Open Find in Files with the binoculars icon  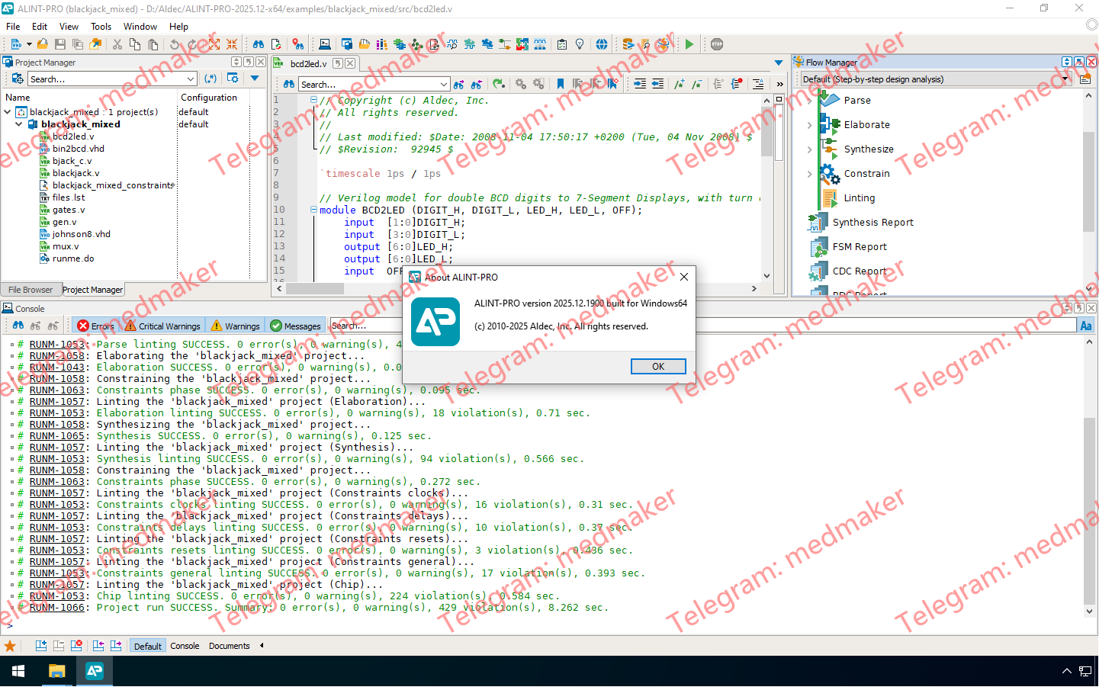point(258,44)
